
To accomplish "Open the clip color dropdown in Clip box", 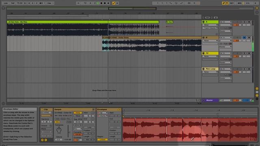I will tap(46, 116).
